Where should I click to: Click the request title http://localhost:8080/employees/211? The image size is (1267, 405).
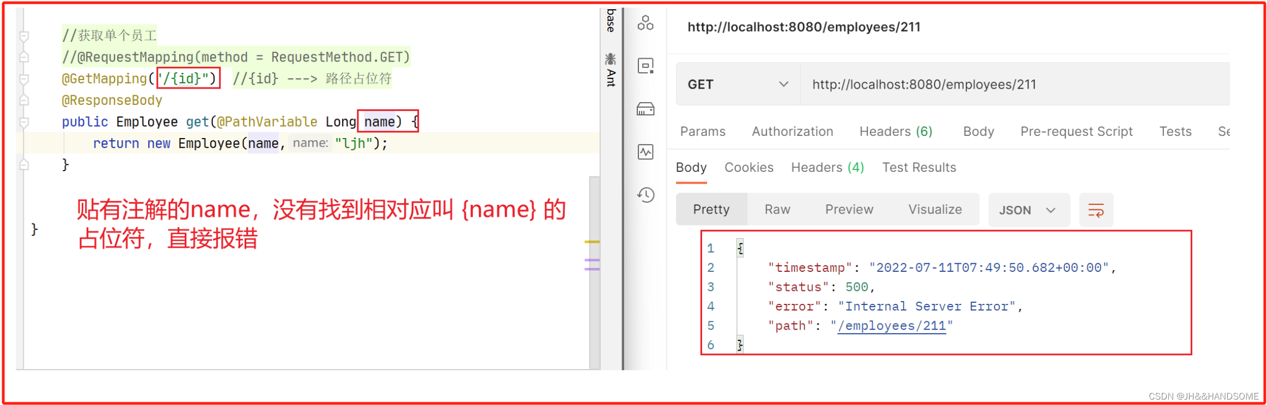point(803,27)
